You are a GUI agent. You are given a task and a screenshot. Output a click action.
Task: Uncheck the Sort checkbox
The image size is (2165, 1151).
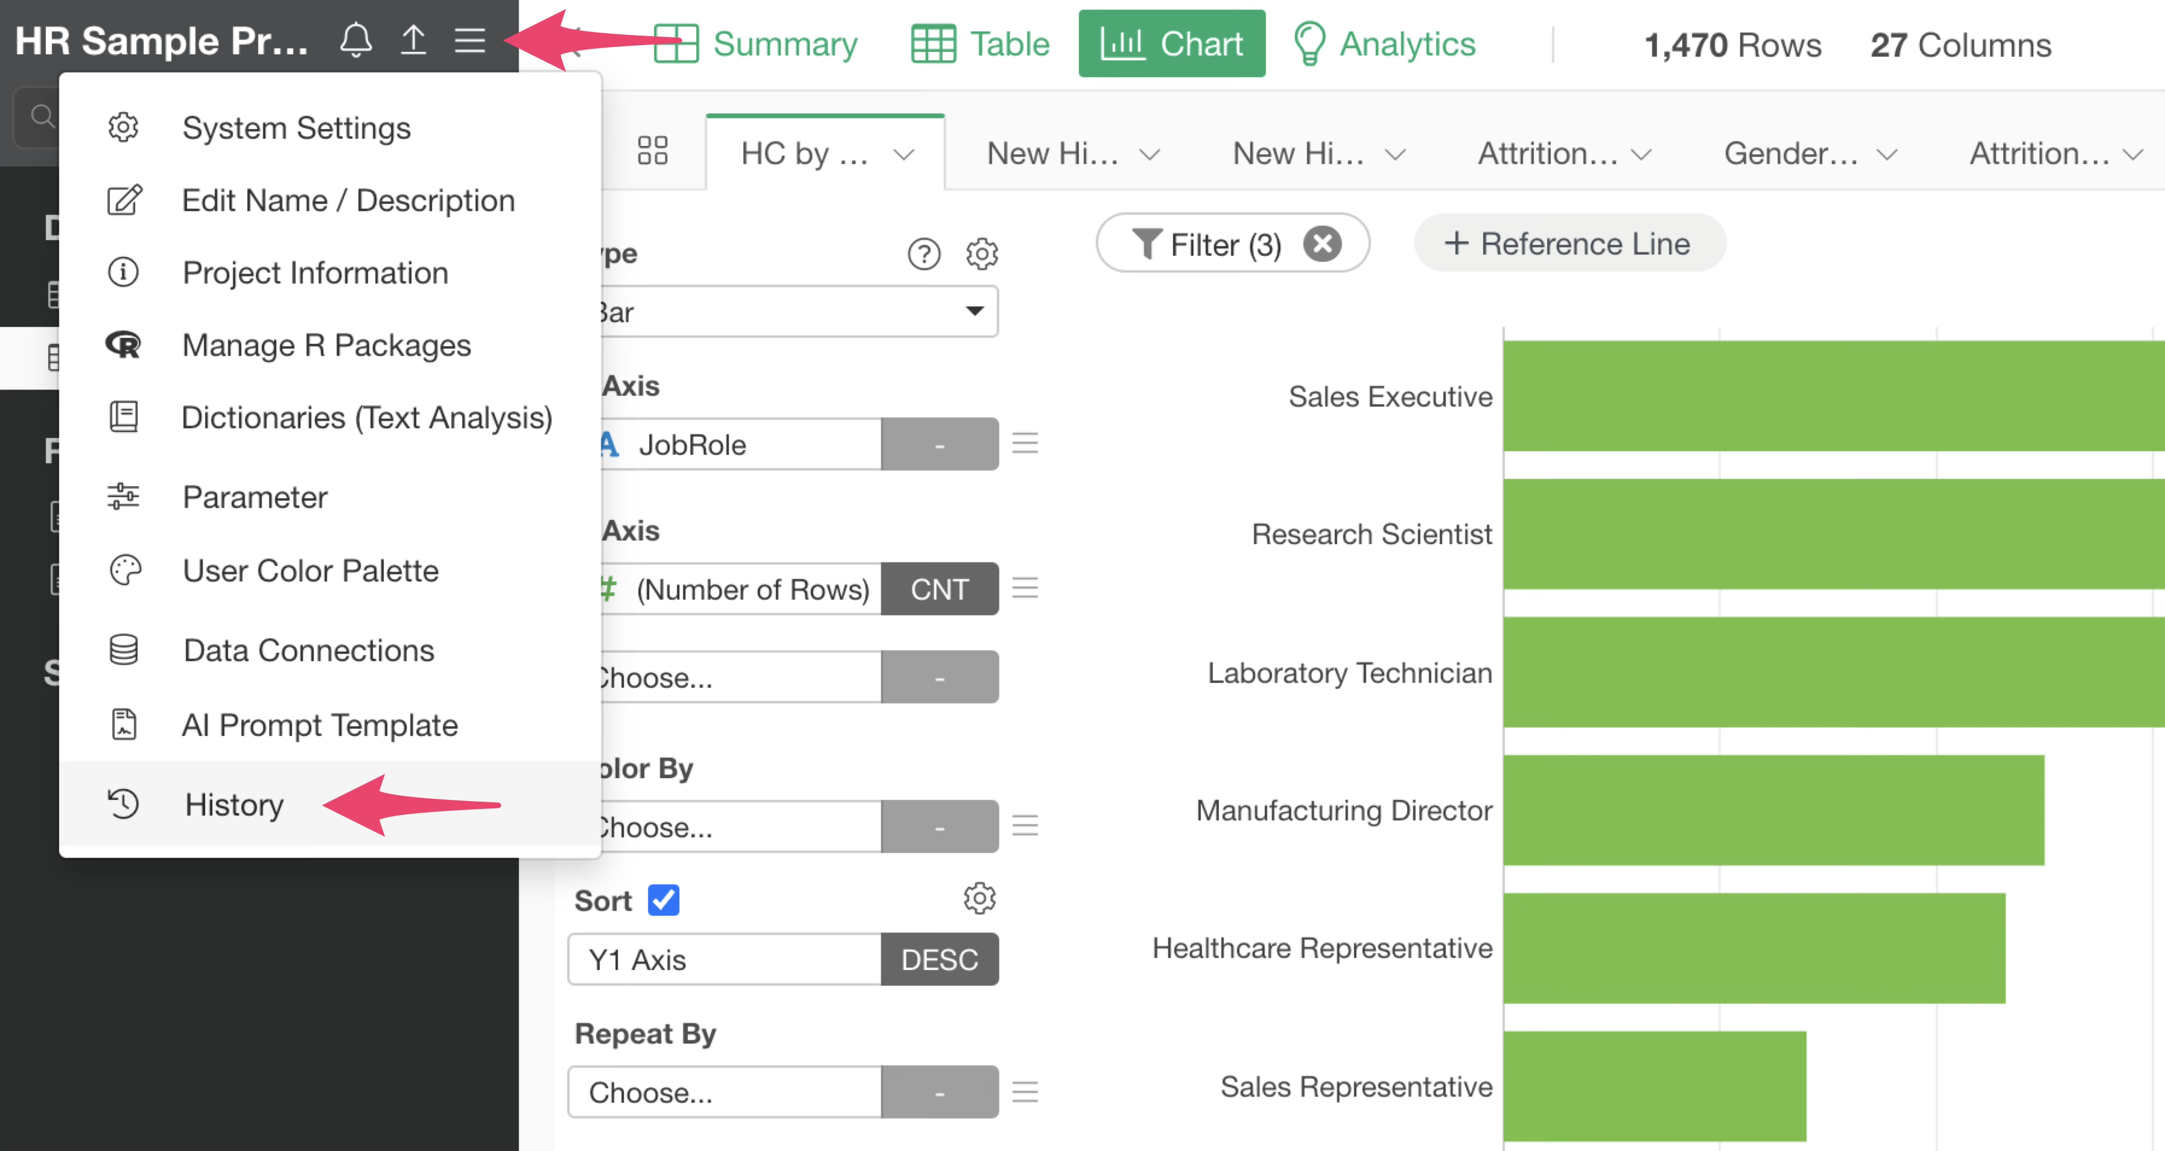coord(663,900)
